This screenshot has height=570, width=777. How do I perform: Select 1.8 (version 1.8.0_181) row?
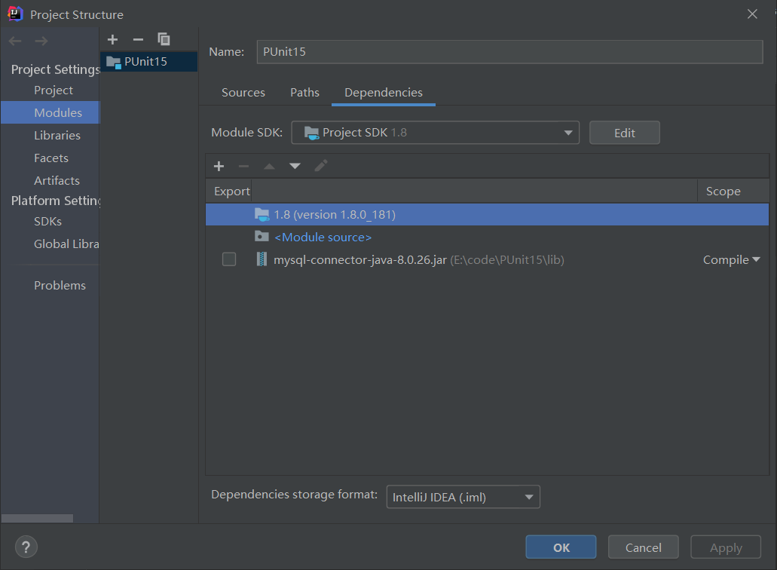coord(487,214)
